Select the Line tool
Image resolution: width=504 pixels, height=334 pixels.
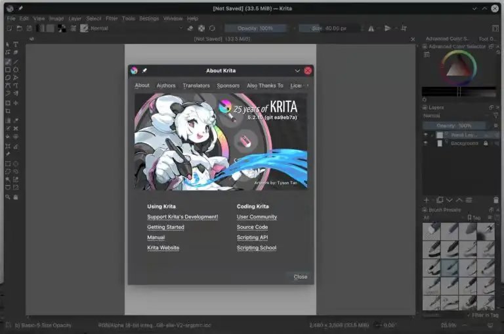16,62
